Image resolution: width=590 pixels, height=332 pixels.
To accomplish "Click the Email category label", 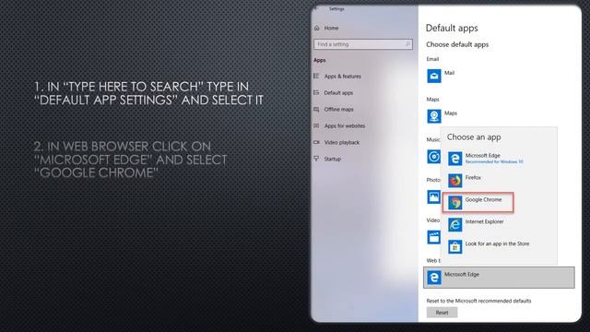I will [x=432, y=59].
